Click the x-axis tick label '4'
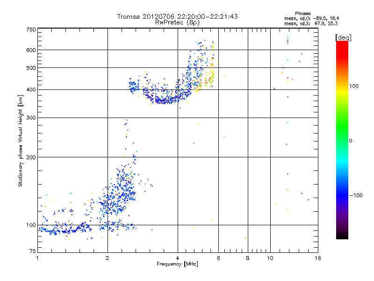This screenshot has height=281, width=374. pos(178,258)
